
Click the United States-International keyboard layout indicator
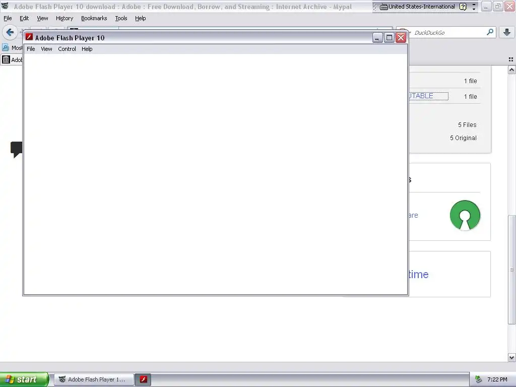[422, 7]
